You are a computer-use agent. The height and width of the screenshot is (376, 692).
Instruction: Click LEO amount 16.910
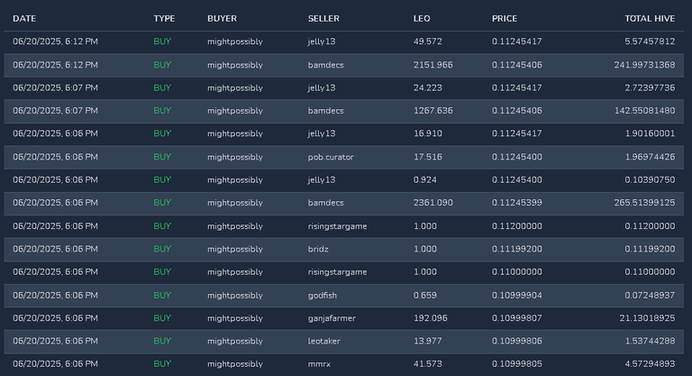428,133
